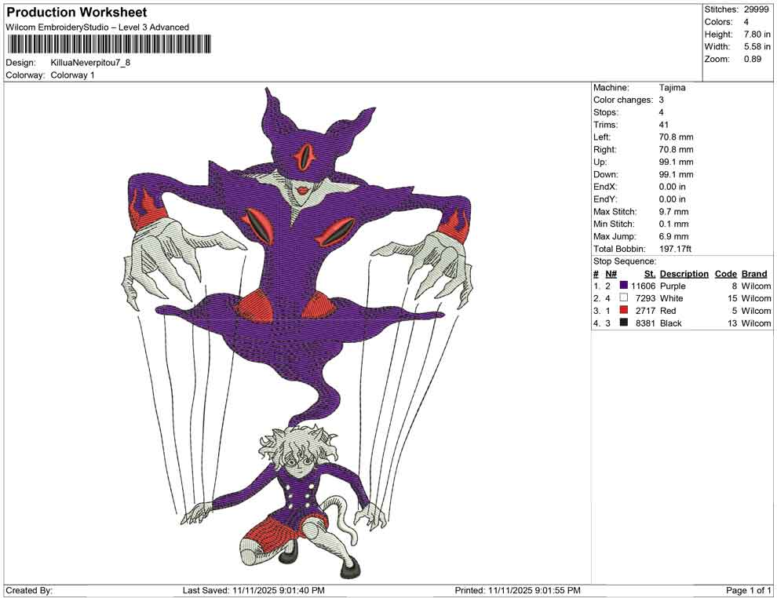
Task: Click the 'Description' column header
Action: [x=684, y=274]
